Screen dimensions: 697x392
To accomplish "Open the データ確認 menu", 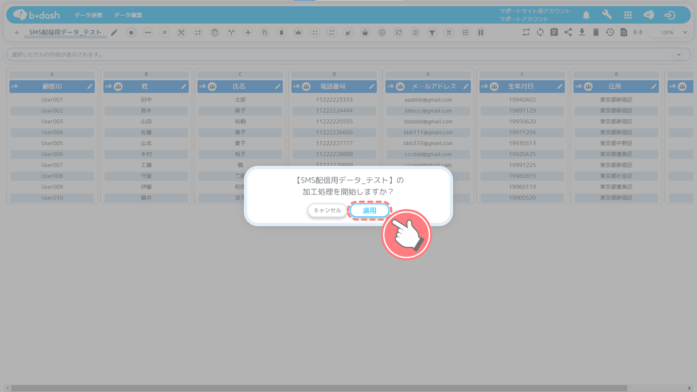I will (128, 15).
